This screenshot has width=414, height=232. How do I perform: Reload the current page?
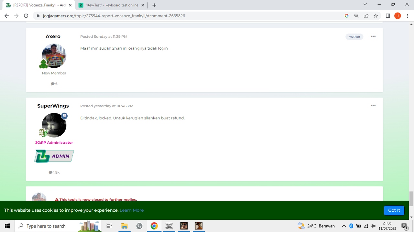click(x=27, y=16)
